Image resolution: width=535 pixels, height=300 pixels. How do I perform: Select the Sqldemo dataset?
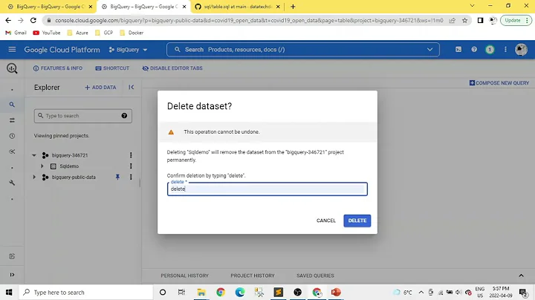point(69,166)
